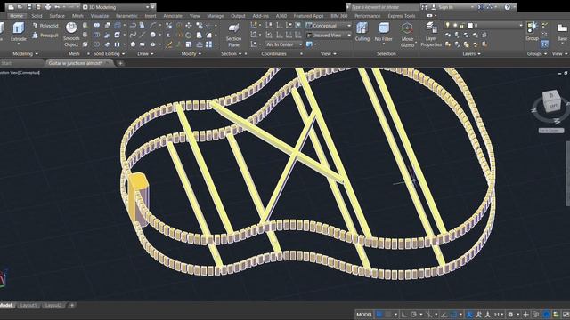570x320 pixels.
Task: Open the Start file tab
Action: [6, 63]
